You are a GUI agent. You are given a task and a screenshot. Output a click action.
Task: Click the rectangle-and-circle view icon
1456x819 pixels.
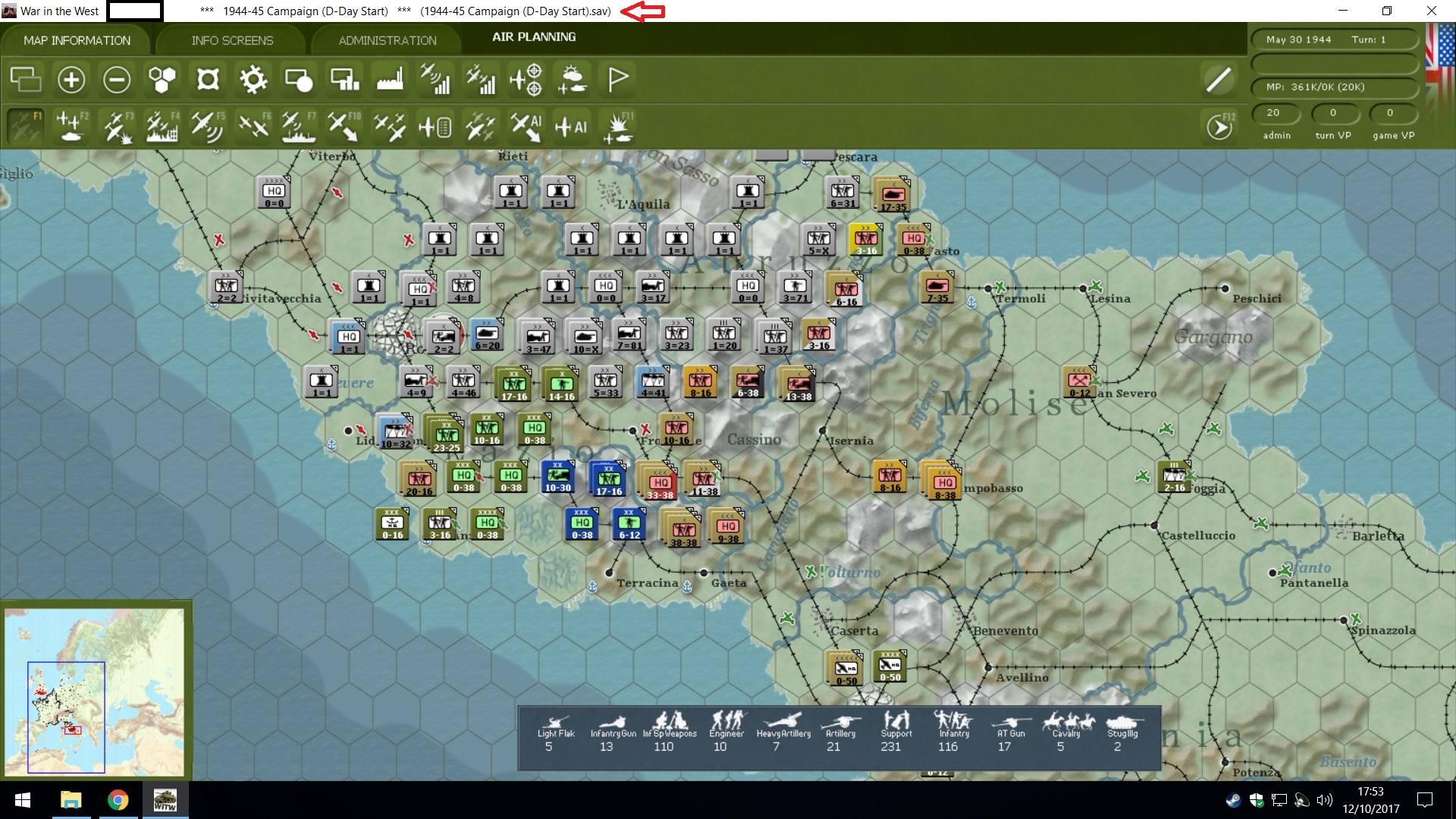point(299,79)
